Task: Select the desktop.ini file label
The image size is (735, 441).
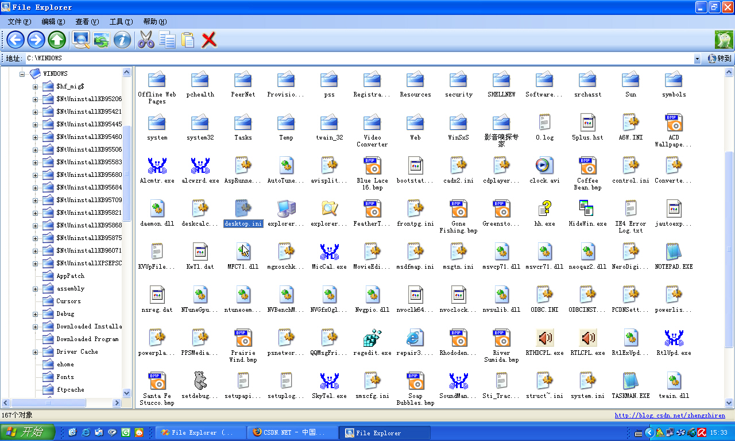Action: (243, 223)
